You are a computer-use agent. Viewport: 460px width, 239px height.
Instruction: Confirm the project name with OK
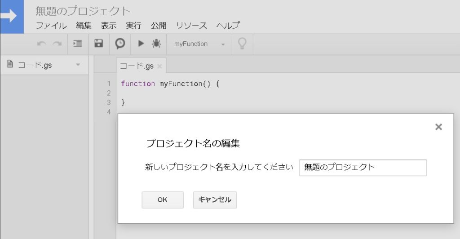(x=162, y=200)
